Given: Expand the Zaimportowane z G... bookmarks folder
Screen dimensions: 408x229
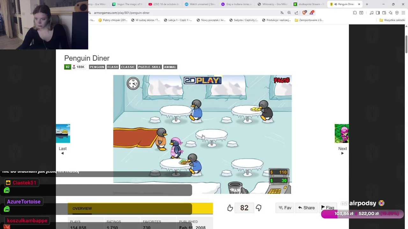Looking at the screenshot, I should (x=309, y=20).
